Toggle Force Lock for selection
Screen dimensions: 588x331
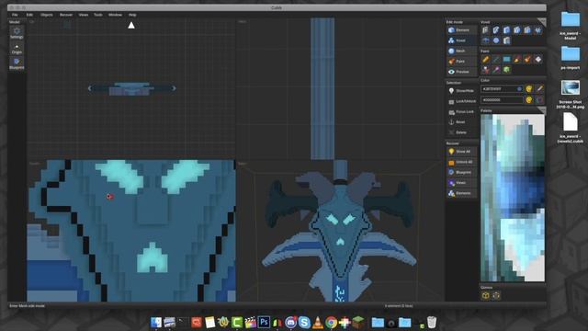(461, 112)
